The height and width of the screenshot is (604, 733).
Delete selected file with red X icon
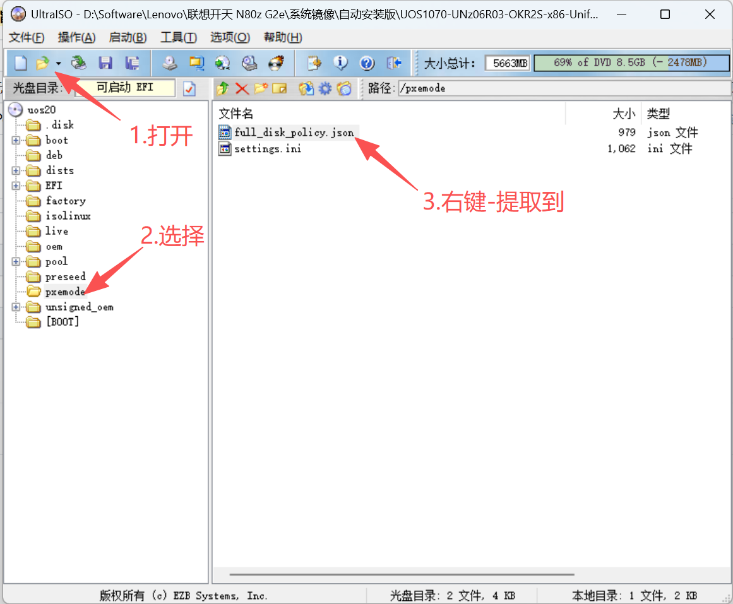point(242,88)
